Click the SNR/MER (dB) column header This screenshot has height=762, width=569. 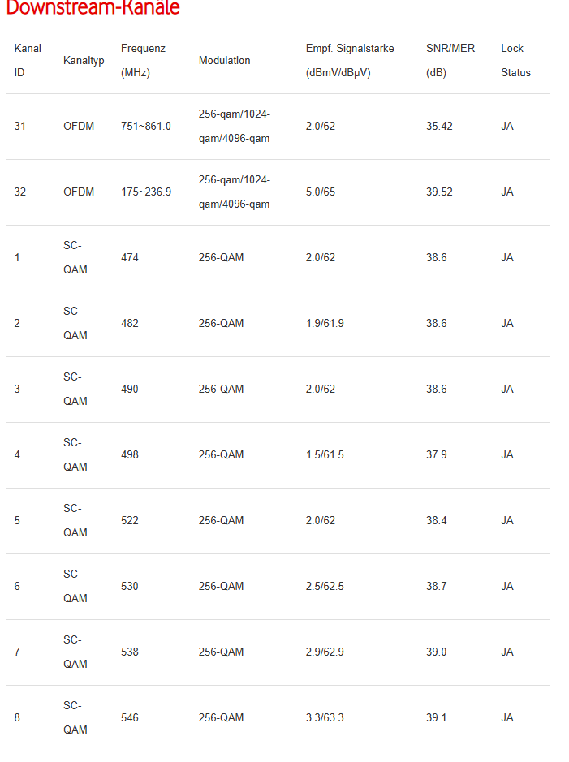click(x=450, y=60)
